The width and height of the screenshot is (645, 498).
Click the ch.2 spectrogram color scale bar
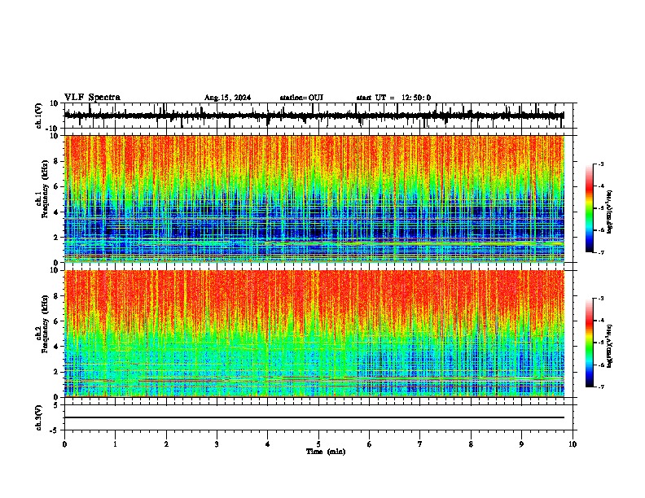pyautogui.click(x=590, y=343)
